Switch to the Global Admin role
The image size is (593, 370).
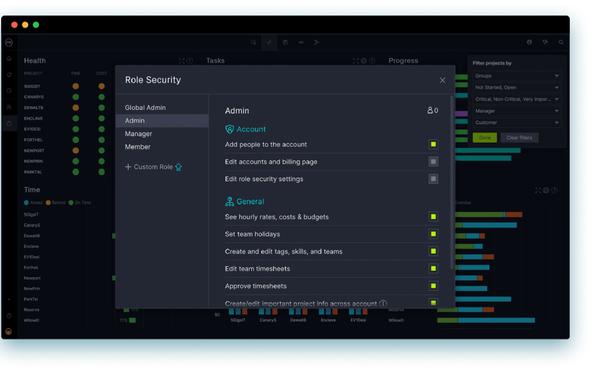pos(145,107)
